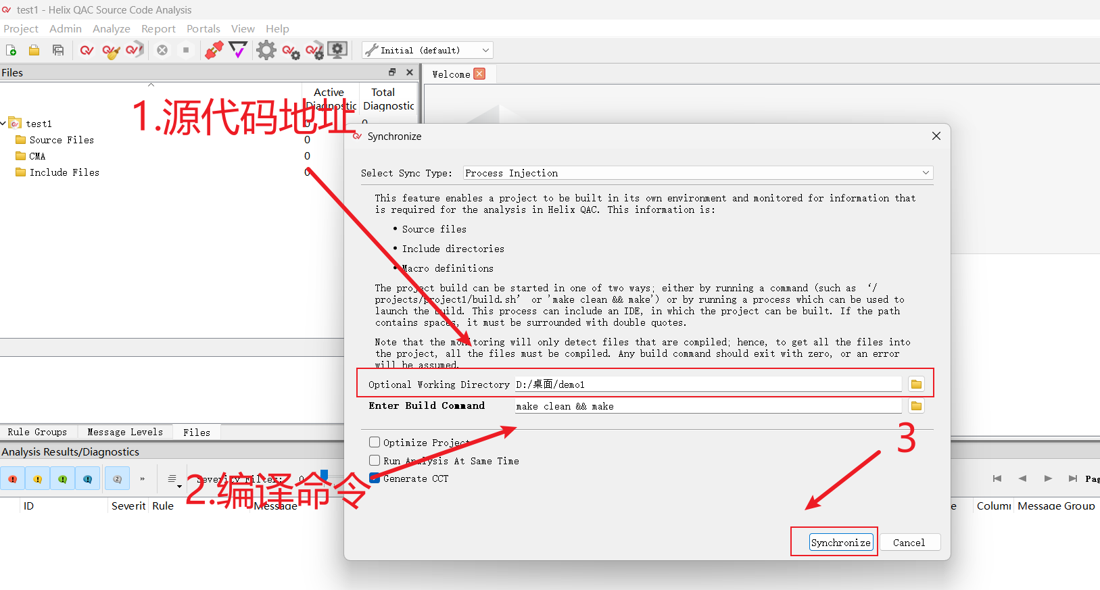Open the Report menu
Viewport: 1100px width, 590px height.
click(158, 28)
